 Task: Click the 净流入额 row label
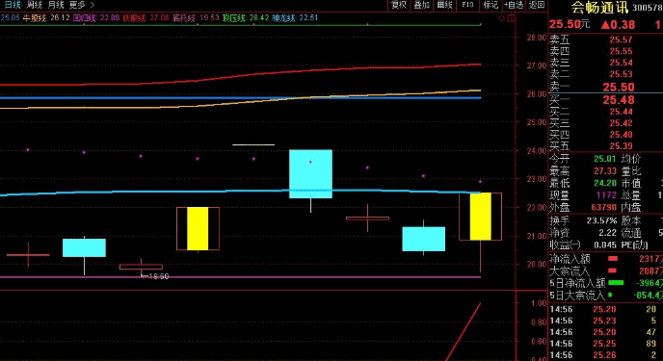point(570,259)
